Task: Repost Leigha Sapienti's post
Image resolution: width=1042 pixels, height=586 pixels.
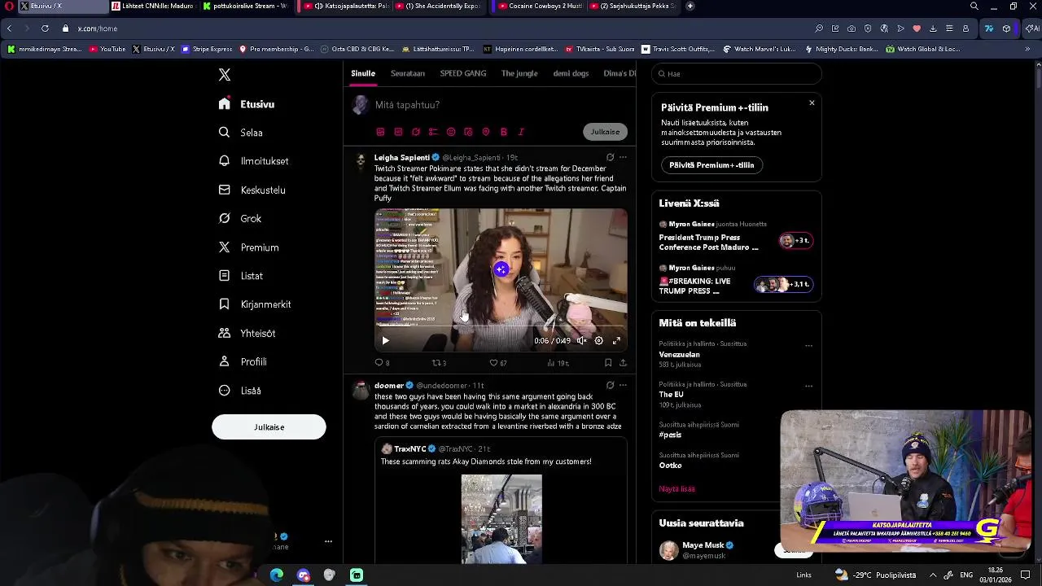Action: [437, 363]
